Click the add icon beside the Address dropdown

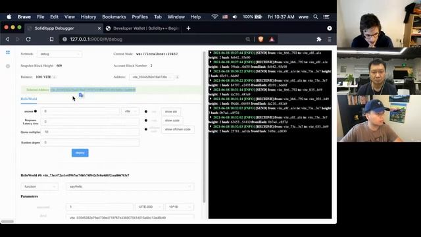pos(177,77)
